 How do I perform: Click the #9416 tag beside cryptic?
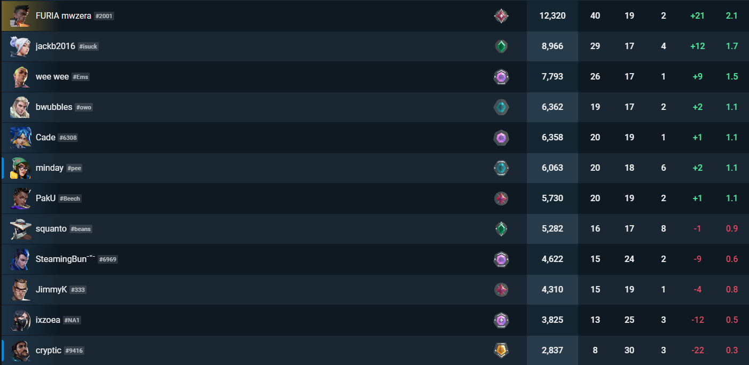pyautogui.click(x=74, y=351)
